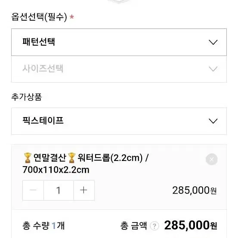The height and width of the screenshot is (238, 238).
Task: Open the 픽스테이프 additional product dropdown
Action: pyautogui.click(x=119, y=121)
